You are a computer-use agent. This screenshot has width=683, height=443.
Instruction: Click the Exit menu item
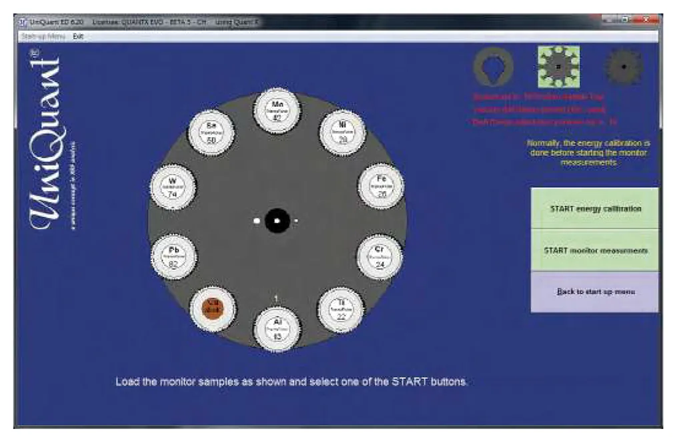click(78, 36)
